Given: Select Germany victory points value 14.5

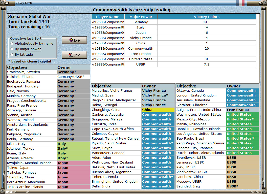Looking at the screenshot, I should tap(207, 22).
